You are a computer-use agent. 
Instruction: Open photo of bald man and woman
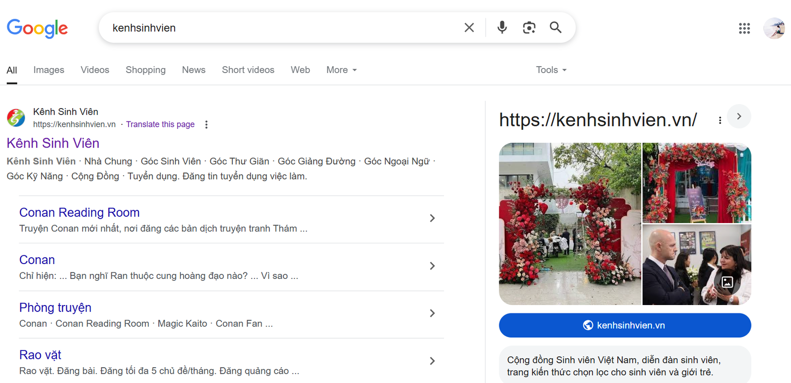(697, 265)
